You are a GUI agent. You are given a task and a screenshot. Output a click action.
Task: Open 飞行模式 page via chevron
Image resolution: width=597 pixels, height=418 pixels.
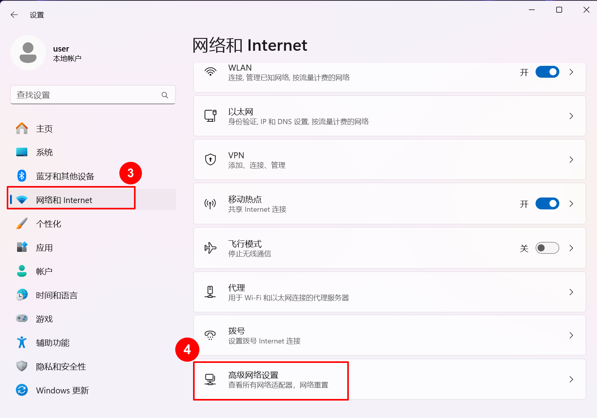571,248
